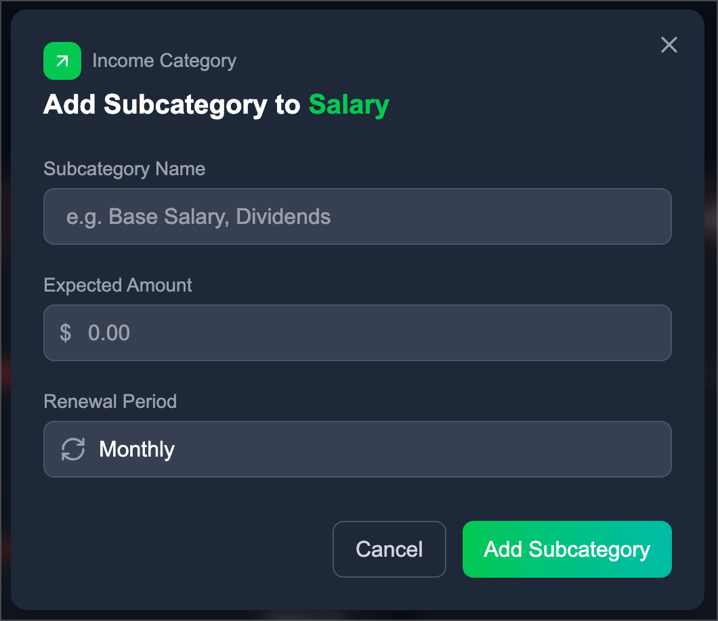718x621 pixels.
Task: Click into the 0.00 Expected Amount field
Action: click(358, 333)
